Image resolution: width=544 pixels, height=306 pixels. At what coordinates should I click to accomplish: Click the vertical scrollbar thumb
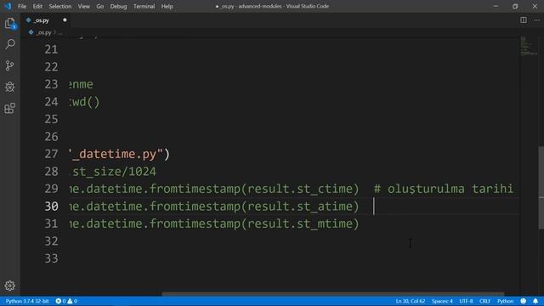tap(541, 187)
